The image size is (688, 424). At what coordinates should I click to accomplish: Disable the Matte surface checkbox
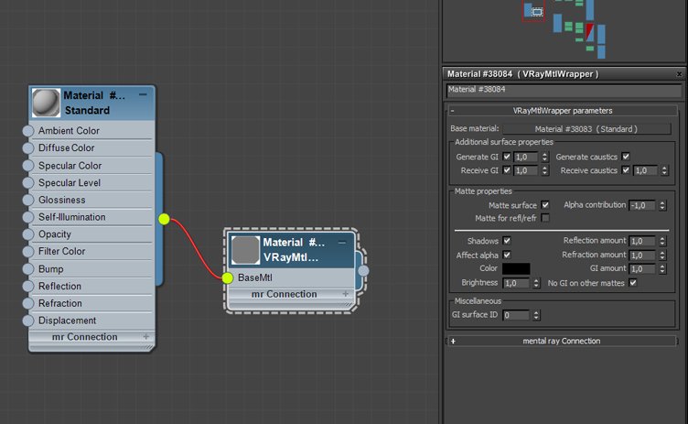pos(545,205)
